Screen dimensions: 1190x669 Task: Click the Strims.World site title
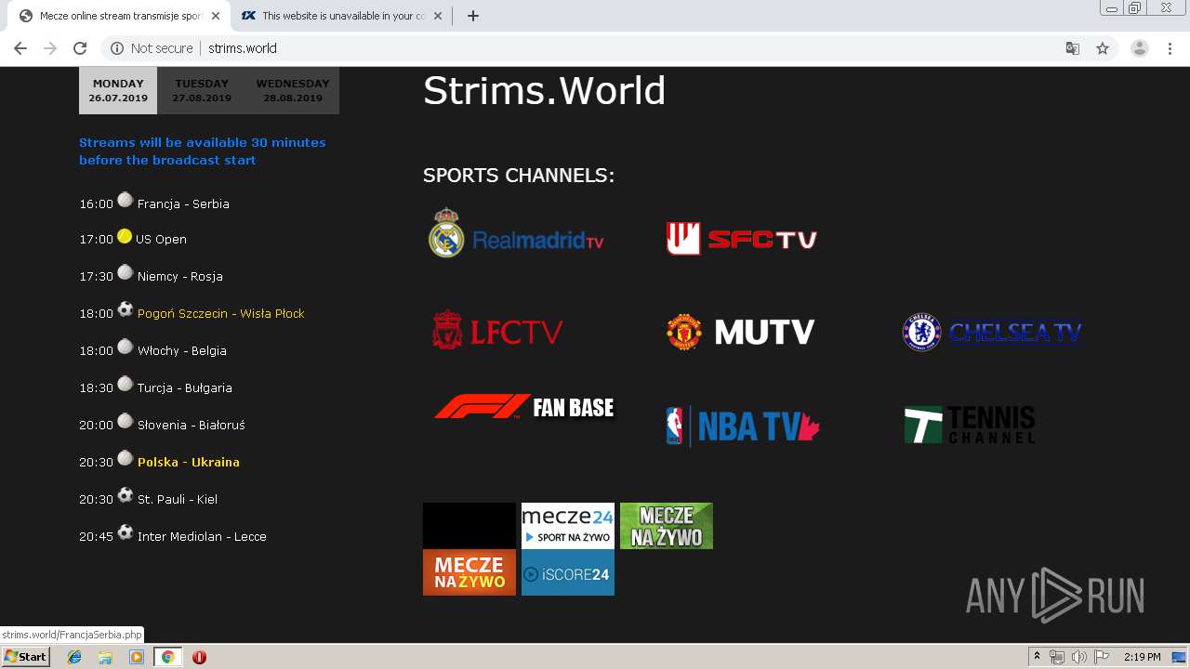(x=544, y=91)
